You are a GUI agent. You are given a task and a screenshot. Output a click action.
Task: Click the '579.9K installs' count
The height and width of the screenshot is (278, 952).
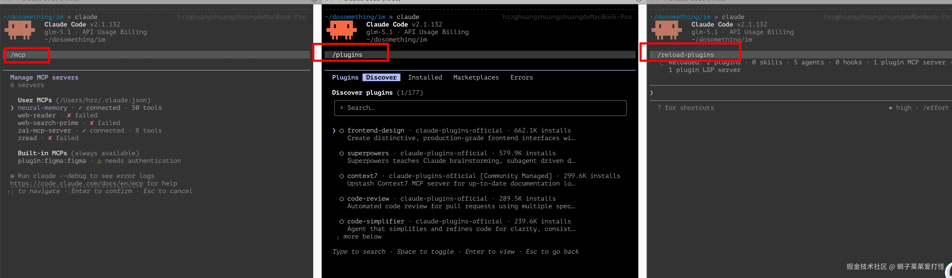click(527, 153)
